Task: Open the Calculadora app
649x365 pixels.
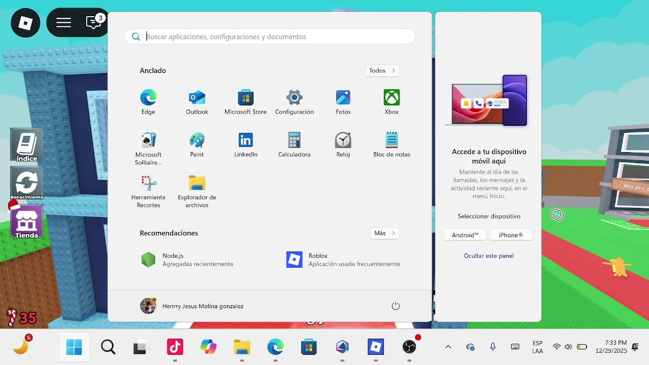Action: 294,144
